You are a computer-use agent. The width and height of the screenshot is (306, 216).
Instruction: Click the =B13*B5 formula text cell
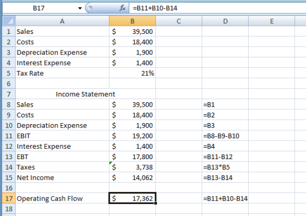coord(225,167)
